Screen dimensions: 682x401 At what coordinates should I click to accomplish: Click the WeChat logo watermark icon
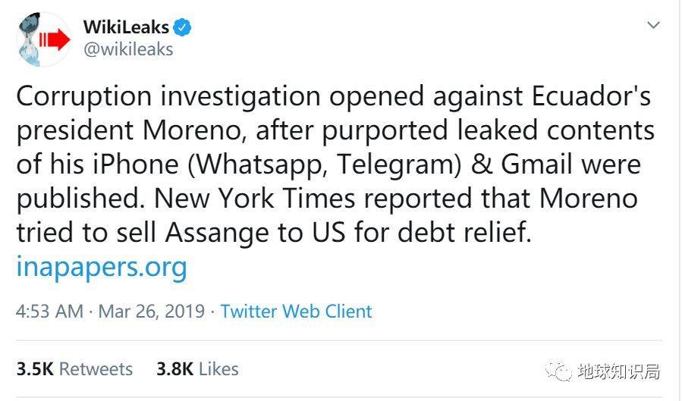click(x=561, y=371)
